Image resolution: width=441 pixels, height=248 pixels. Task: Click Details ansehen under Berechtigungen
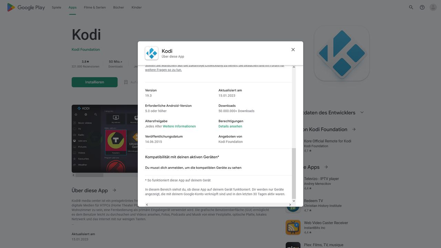[230, 126]
